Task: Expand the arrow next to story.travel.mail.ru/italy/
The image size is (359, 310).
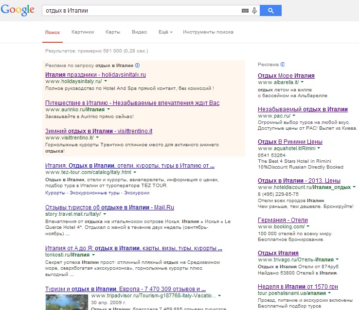Action: 105,214
